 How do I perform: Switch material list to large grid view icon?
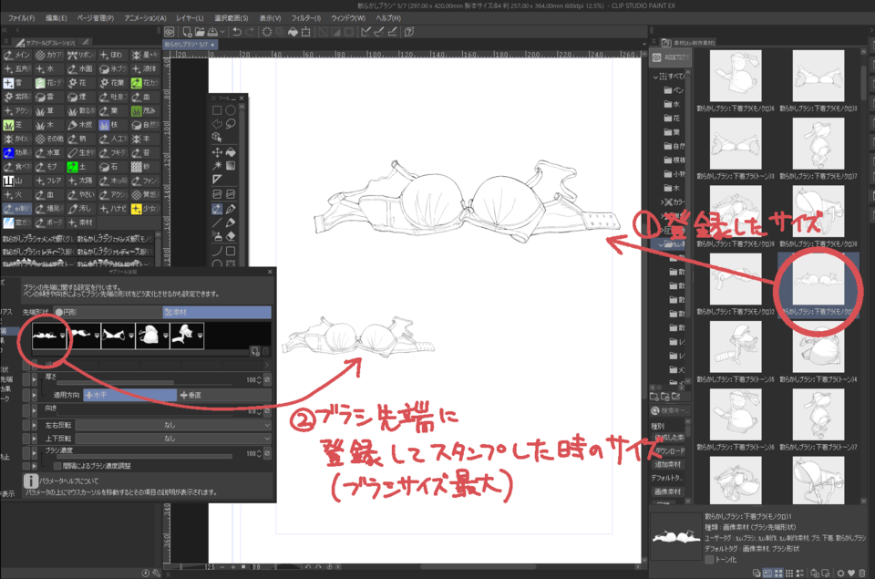coord(777,572)
